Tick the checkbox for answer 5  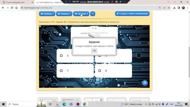[x=61, y=56]
